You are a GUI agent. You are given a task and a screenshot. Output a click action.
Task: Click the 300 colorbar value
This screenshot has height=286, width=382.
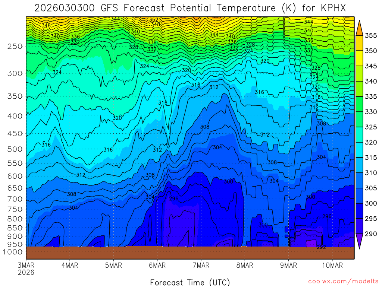click(x=371, y=204)
